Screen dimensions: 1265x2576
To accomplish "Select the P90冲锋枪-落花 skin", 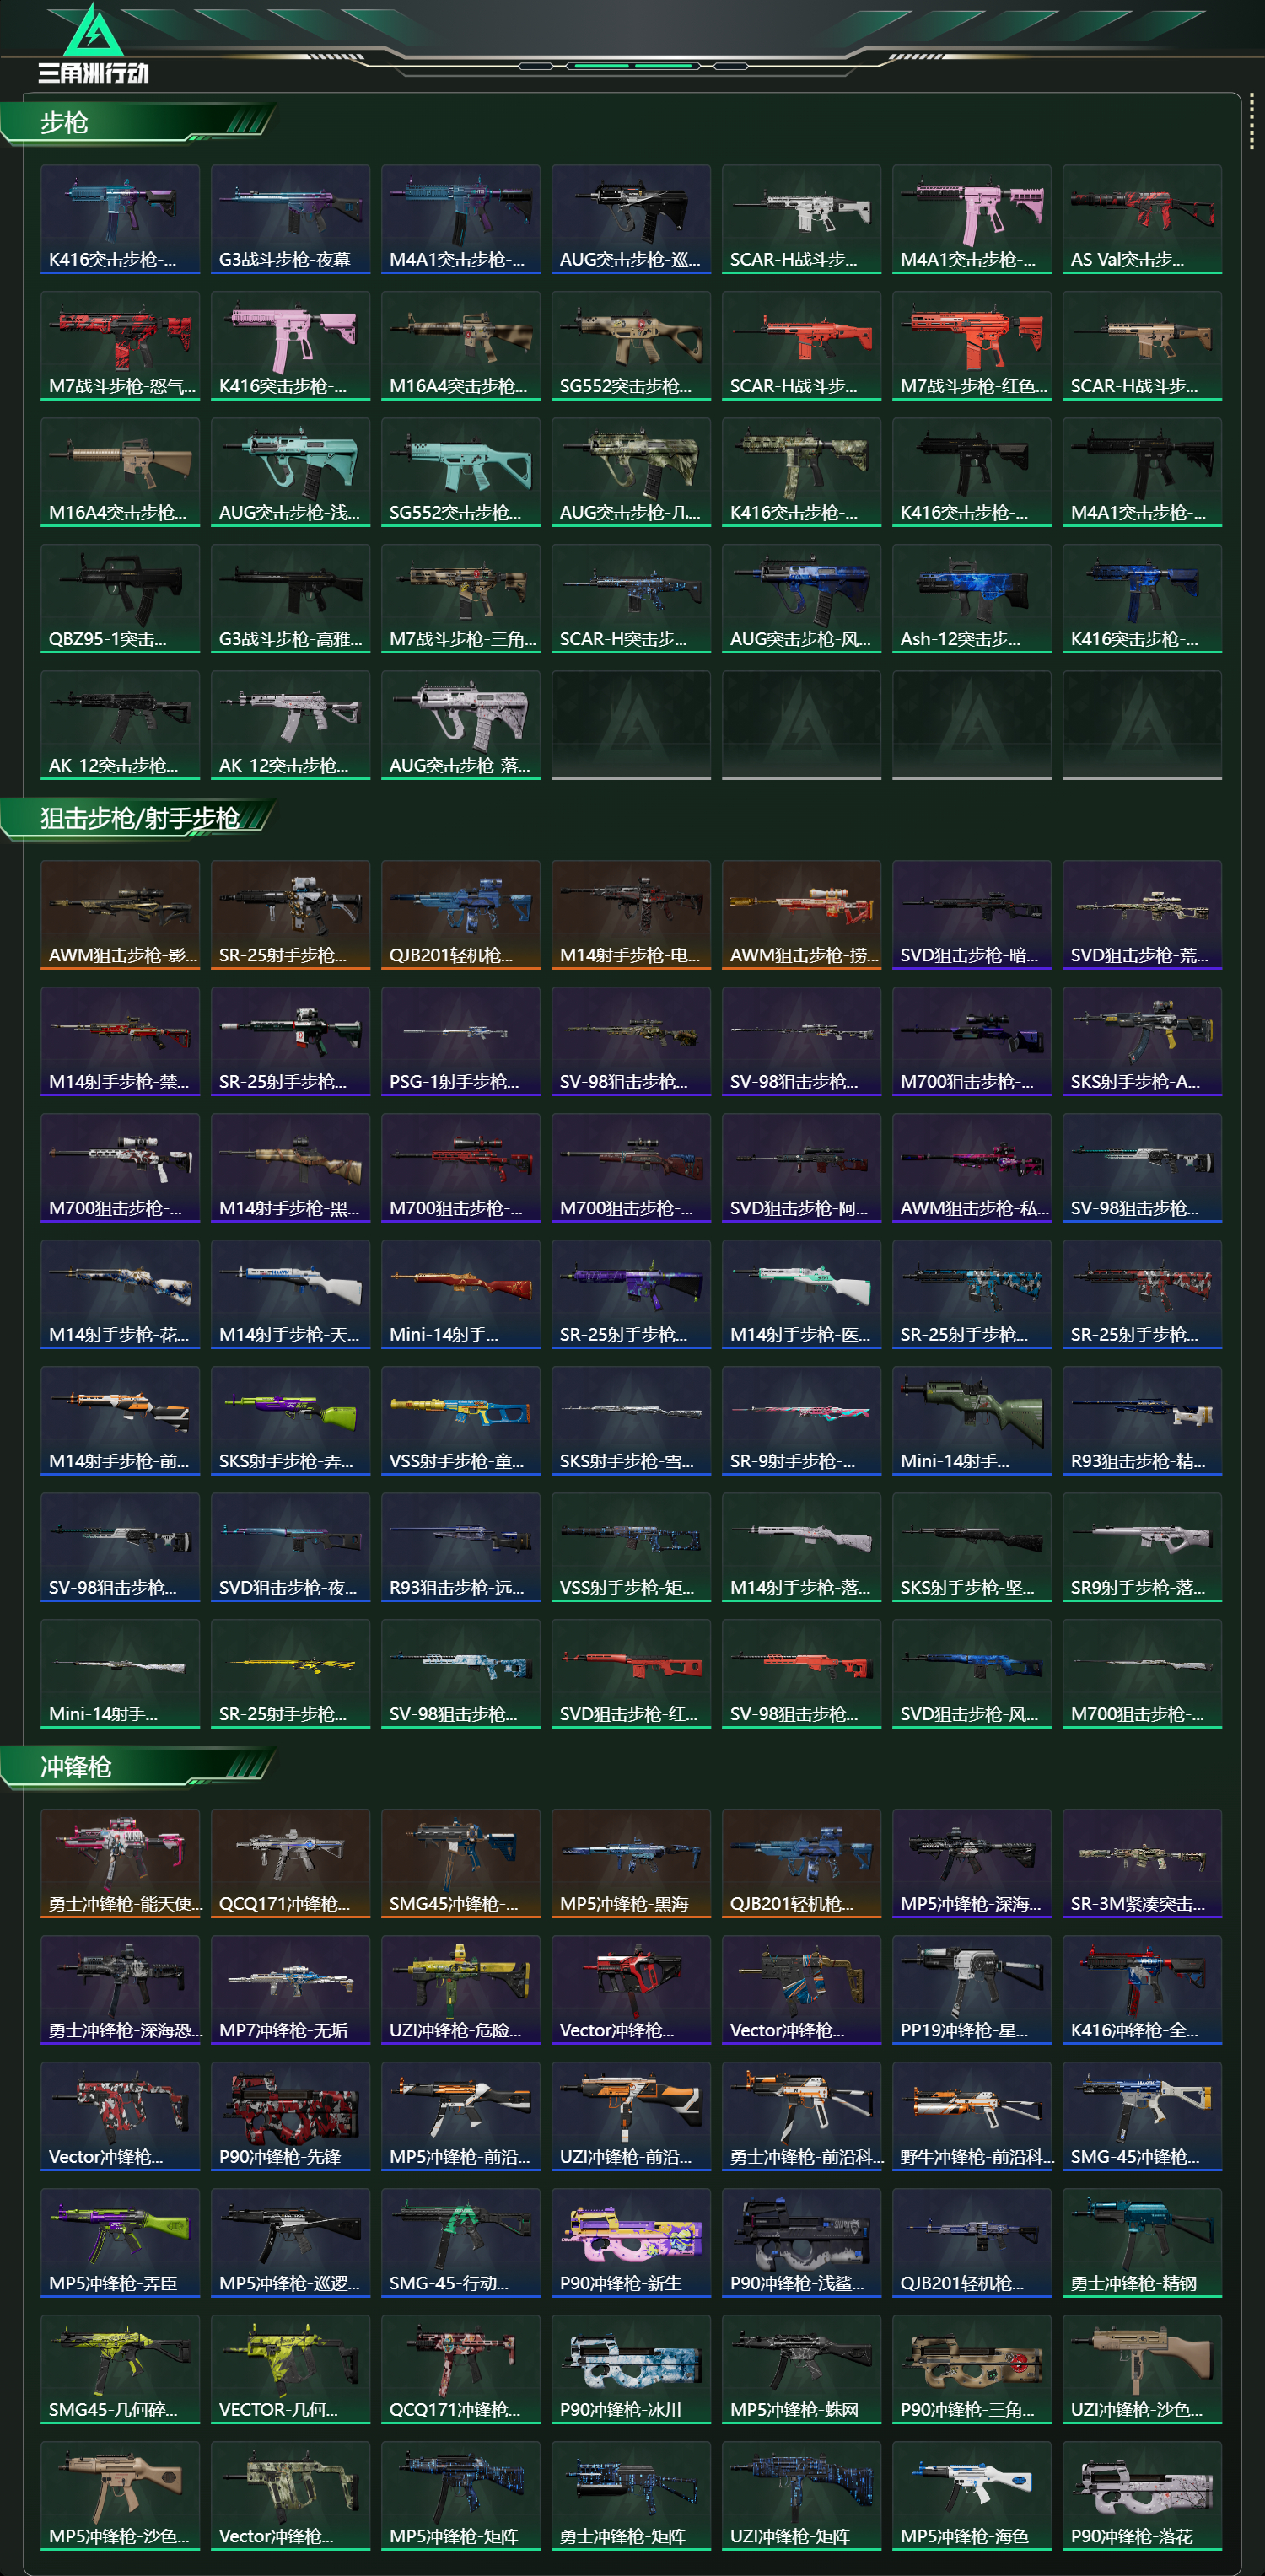I will 1142,2496.
